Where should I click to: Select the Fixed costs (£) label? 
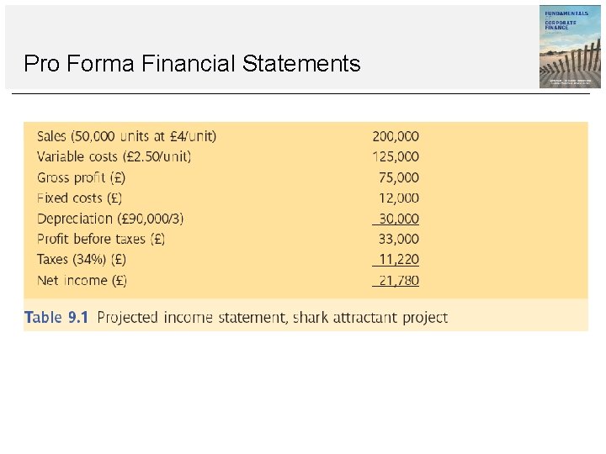click(x=80, y=198)
